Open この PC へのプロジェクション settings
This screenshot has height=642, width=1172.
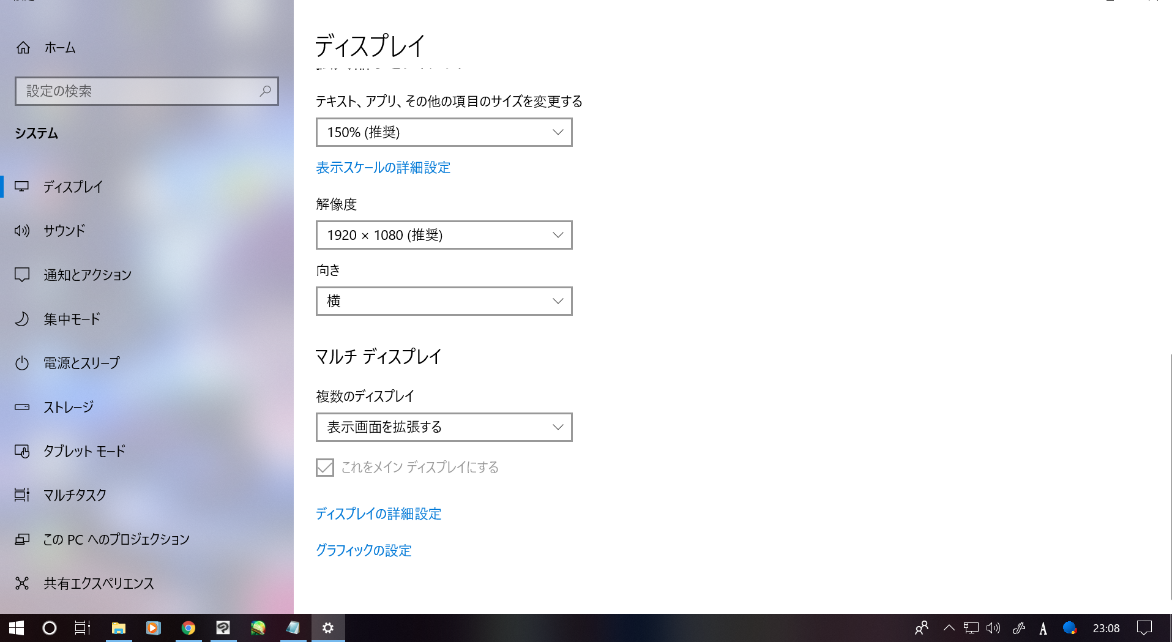(147, 539)
